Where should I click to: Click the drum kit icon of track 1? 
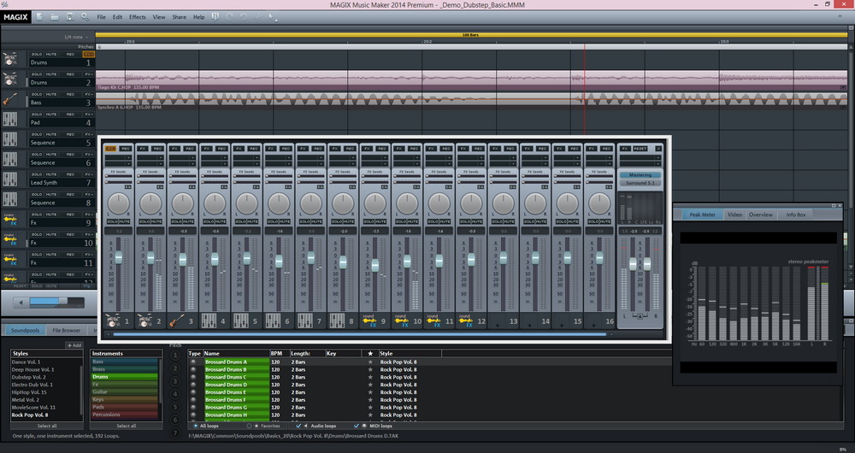[9, 59]
